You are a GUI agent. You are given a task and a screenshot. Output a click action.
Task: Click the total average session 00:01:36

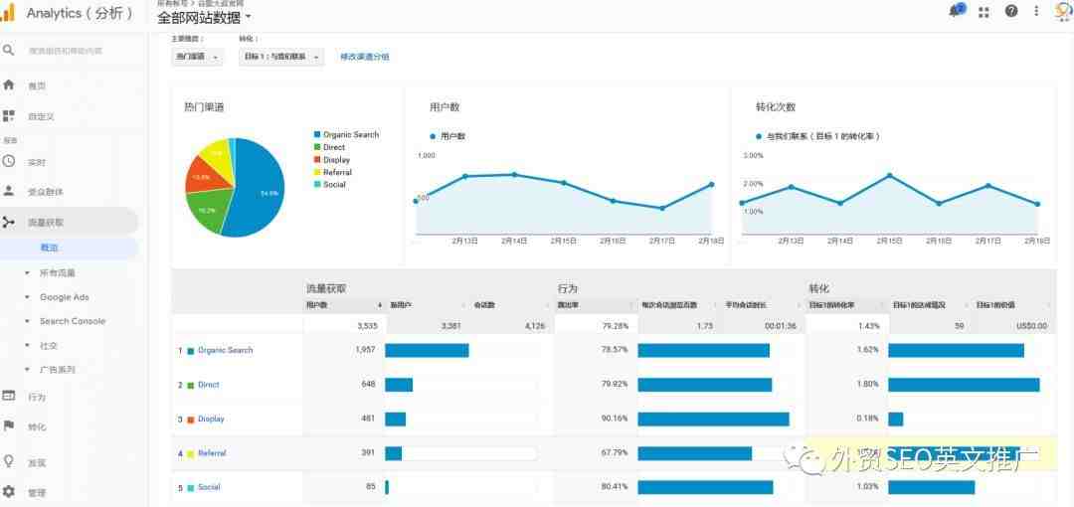click(x=781, y=326)
